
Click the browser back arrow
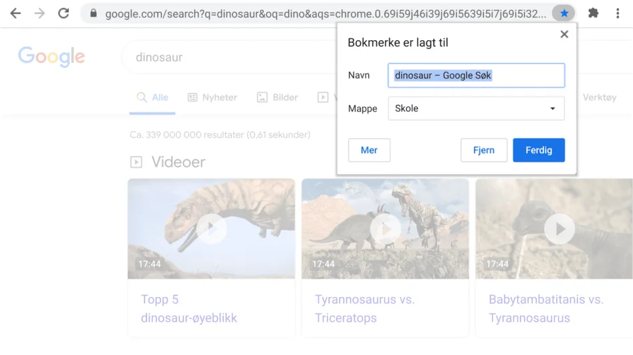(15, 13)
